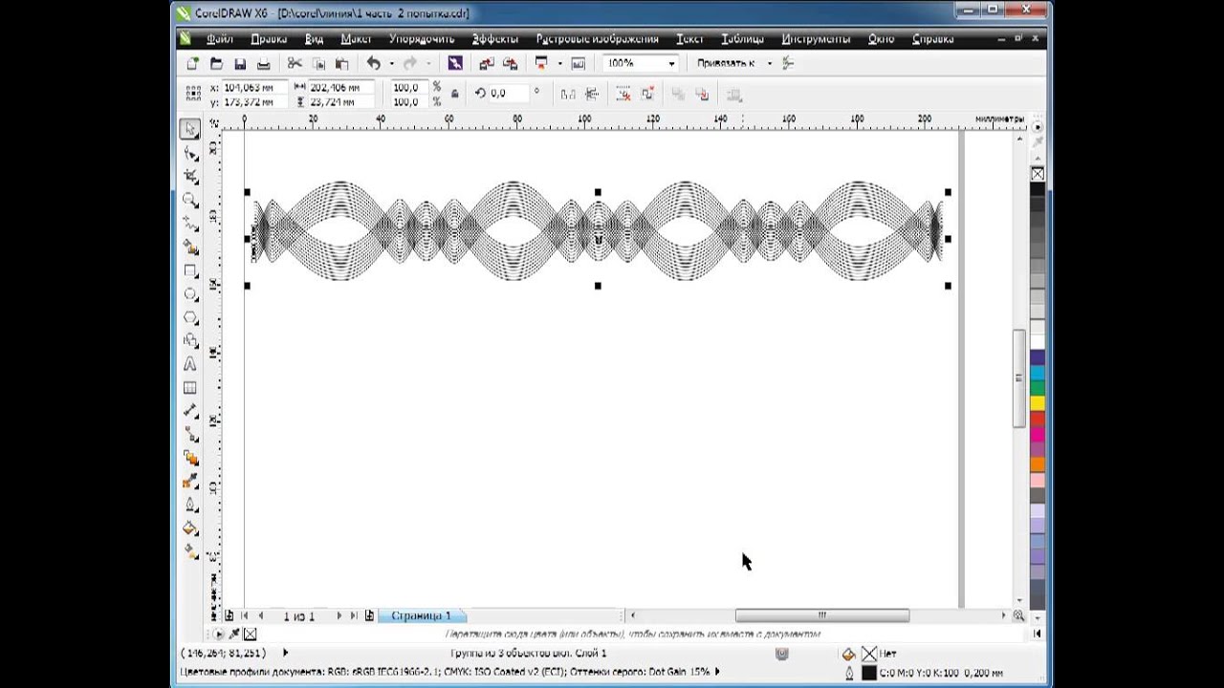Click the Export icon
The image size is (1224, 688).
tap(510, 63)
